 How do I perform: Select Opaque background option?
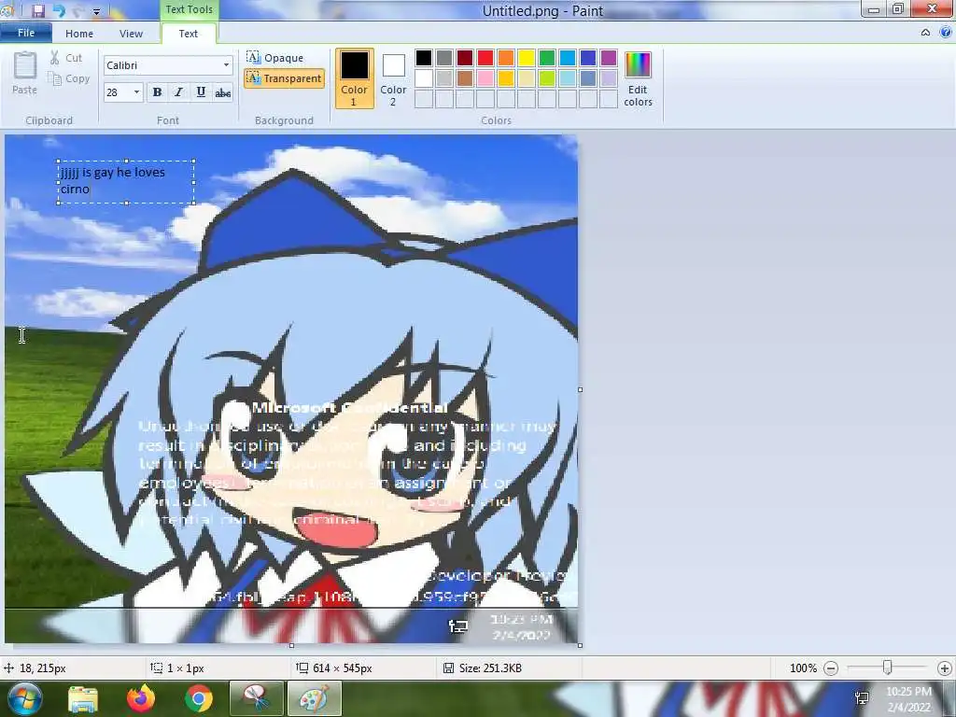click(275, 58)
